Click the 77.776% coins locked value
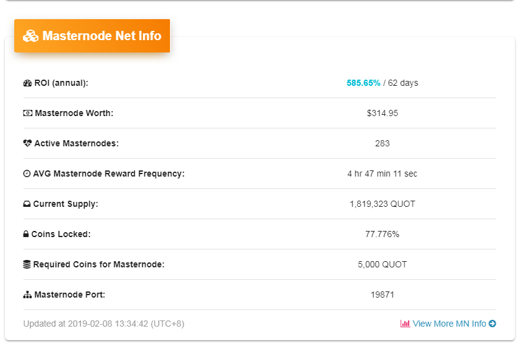This screenshot has width=531, height=347. tap(382, 234)
